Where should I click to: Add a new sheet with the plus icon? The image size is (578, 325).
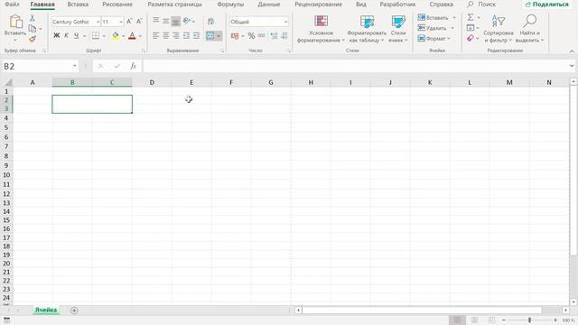[74, 311]
